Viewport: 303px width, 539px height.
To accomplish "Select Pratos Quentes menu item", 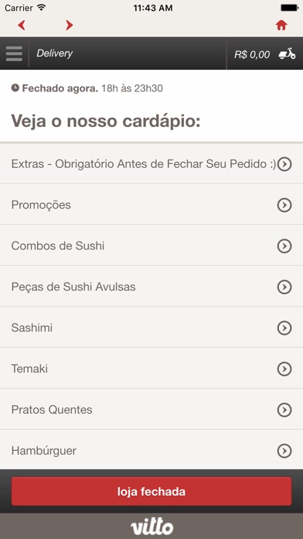I will coord(151,410).
